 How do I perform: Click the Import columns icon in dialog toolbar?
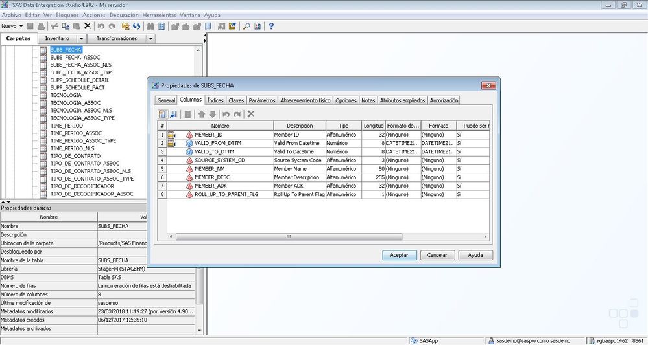(x=173, y=114)
